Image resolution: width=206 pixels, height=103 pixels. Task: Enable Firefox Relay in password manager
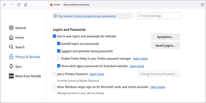59,58
